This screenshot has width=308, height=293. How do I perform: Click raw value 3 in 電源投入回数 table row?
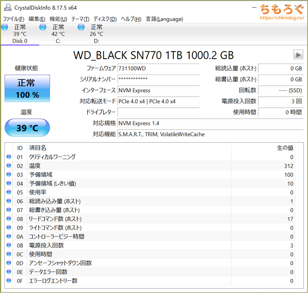(x=292, y=245)
